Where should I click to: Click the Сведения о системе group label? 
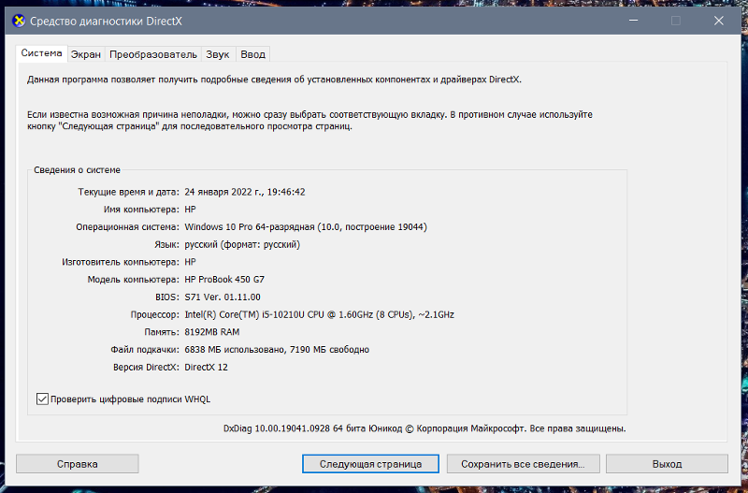click(x=77, y=170)
